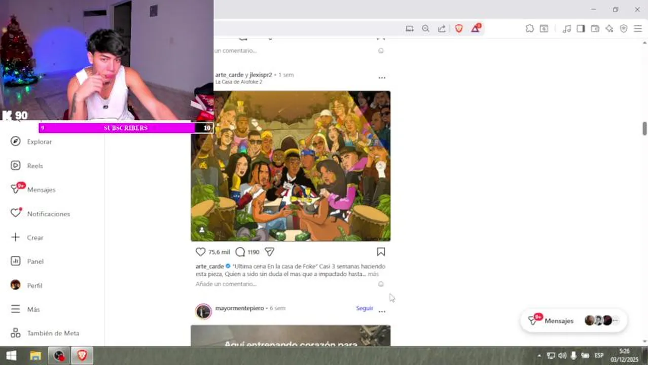Share the arte_carde post via send icon
Viewport: 648px width, 365px height.
coord(270,252)
